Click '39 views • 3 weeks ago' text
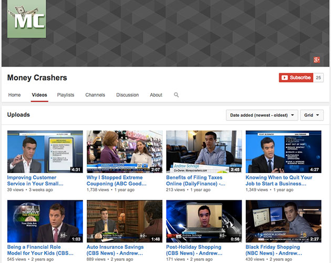Screen dimensions: 331x263 coord(30,190)
